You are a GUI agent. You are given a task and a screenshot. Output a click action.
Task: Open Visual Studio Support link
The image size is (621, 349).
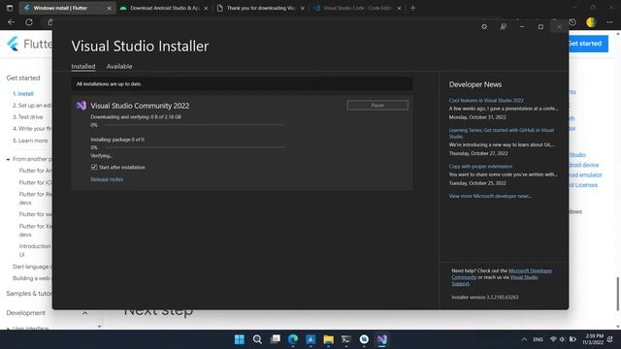[x=495, y=280]
